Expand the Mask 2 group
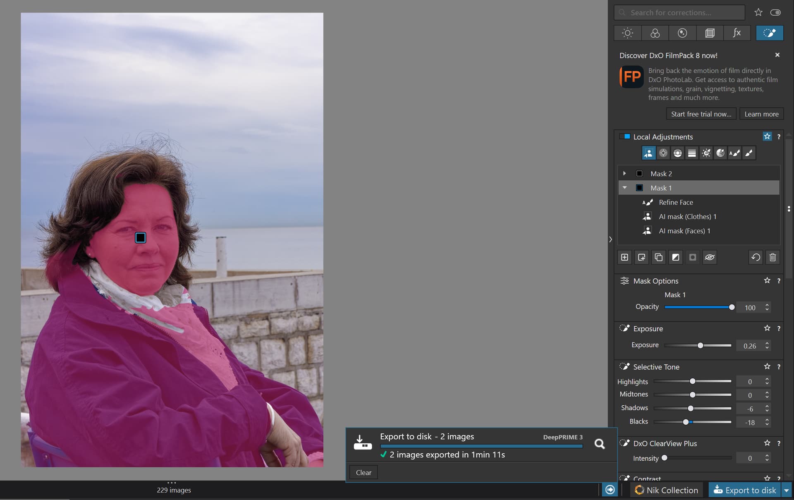 (x=624, y=174)
